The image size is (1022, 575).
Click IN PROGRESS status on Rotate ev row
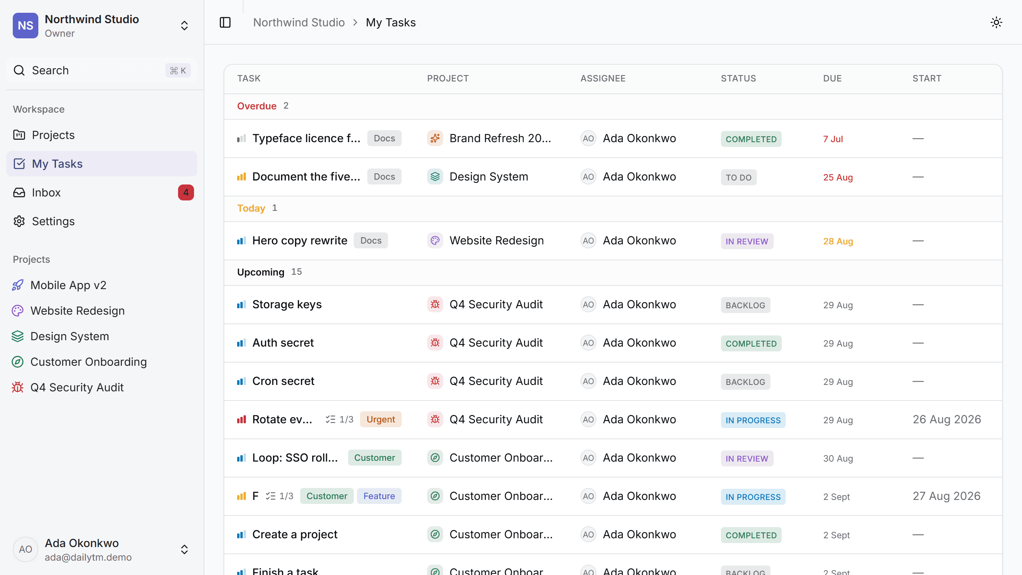[x=753, y=420]
